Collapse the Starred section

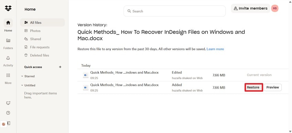click(22, 76)
